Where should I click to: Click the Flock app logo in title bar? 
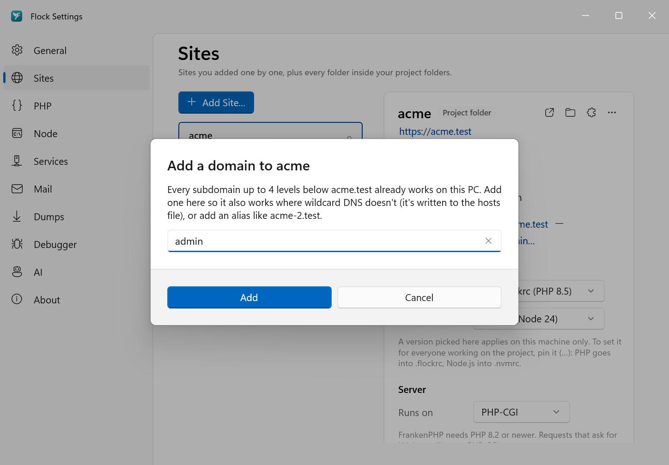17,16
